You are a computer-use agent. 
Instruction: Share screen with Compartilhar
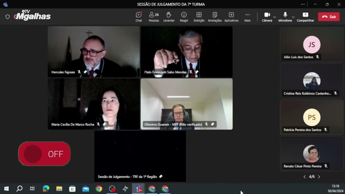pos(305,17)
